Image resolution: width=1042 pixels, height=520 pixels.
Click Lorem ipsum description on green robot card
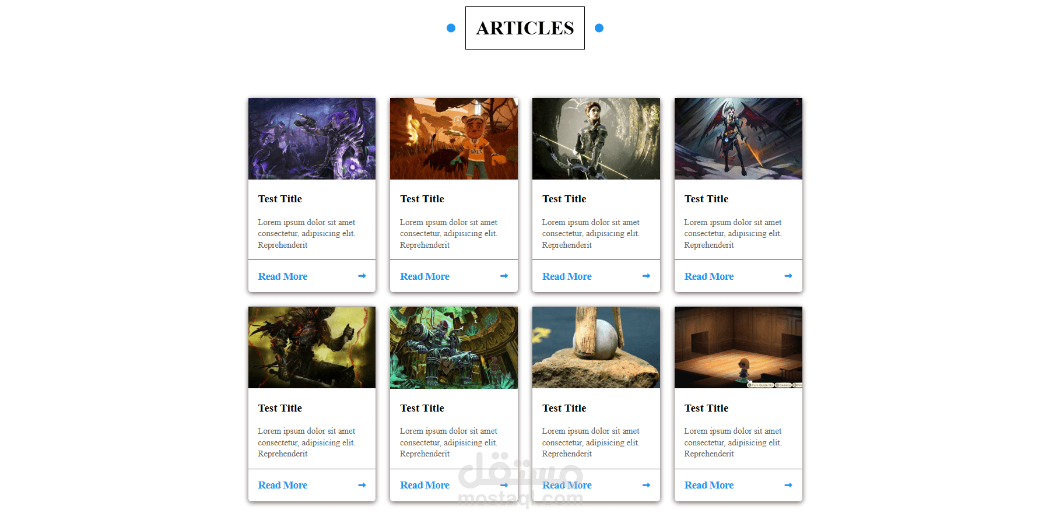point(449,442)
